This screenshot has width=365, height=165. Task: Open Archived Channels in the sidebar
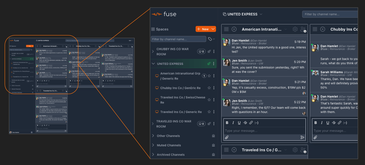click(x=170, y=155)
